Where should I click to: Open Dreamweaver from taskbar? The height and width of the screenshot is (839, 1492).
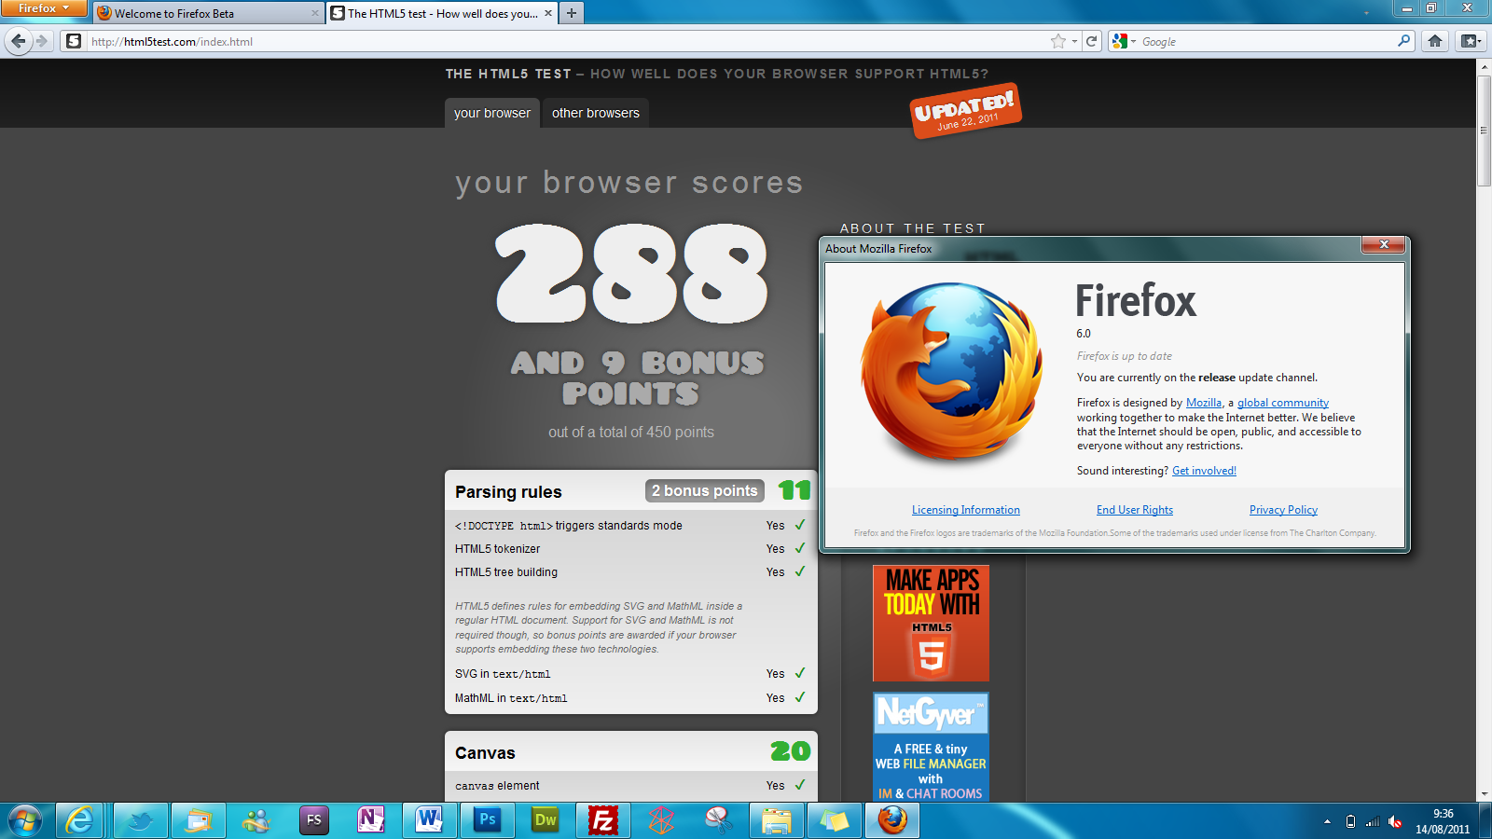545,820
